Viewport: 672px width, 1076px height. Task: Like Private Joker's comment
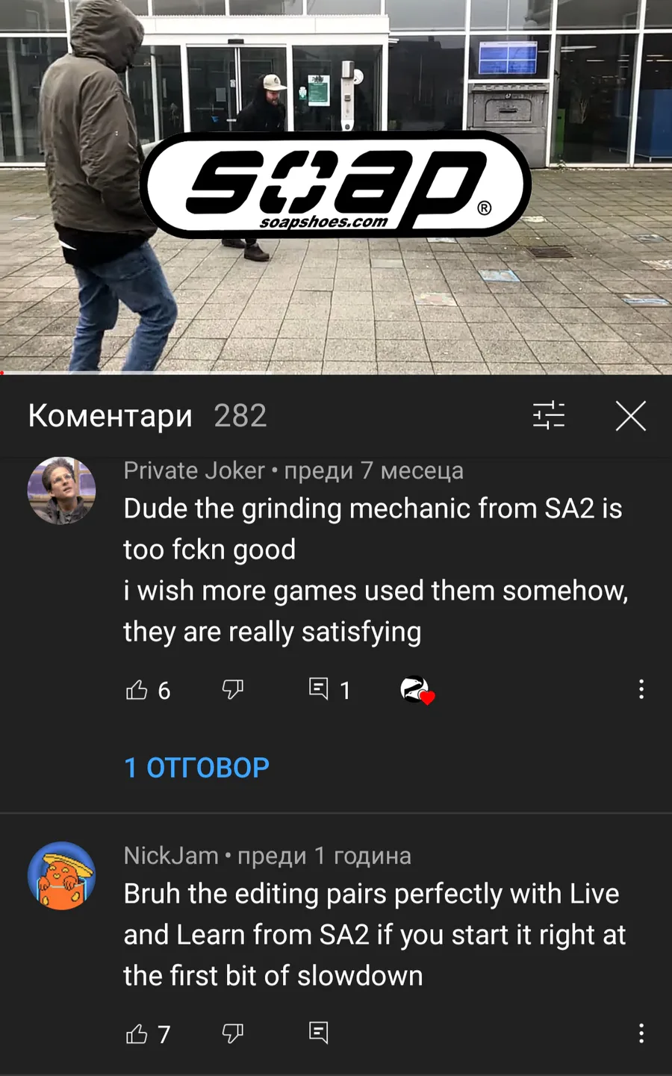(137, 689)
